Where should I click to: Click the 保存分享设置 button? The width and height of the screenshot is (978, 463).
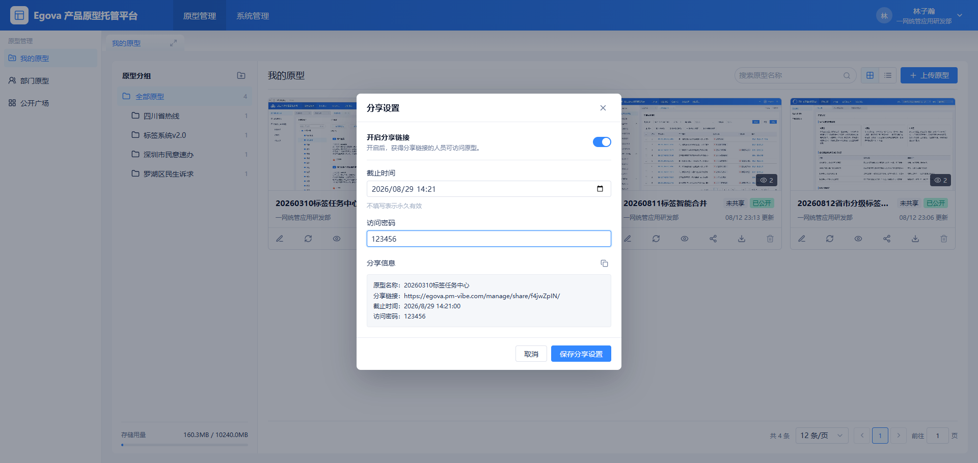(581, 354)
